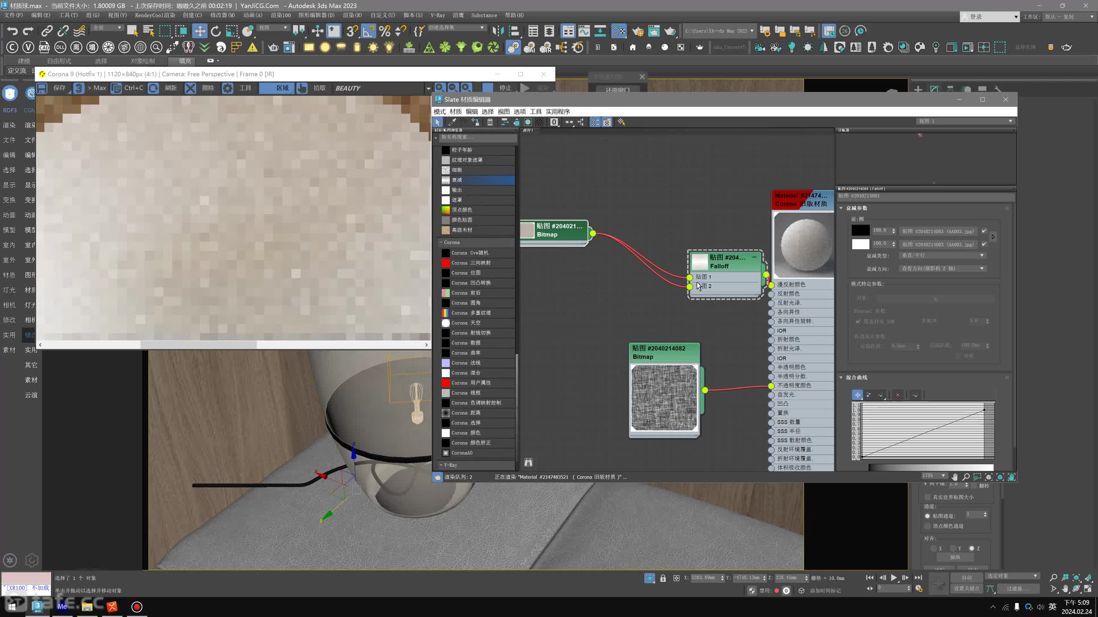This screenshot has height=617, width=1098.
Task: Click the > Max button in Corona
Action: tap(90, 88)
